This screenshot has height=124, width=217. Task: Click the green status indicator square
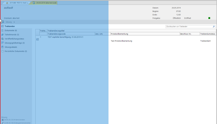pos(209,18)
